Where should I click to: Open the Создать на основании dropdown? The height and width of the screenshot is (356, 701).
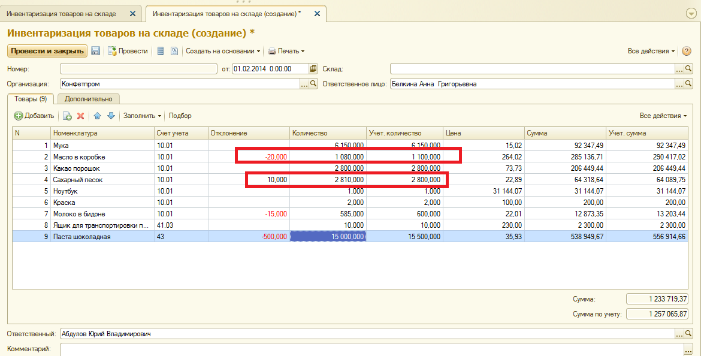tap(223, 51)
